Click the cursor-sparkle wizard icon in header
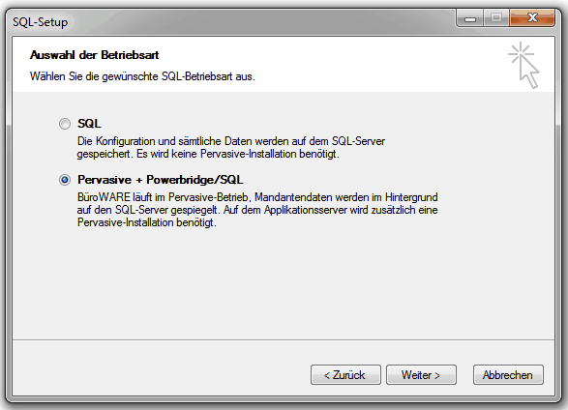Screen dimensions: 568x410 pyautogui.click(x=523, y=65)
